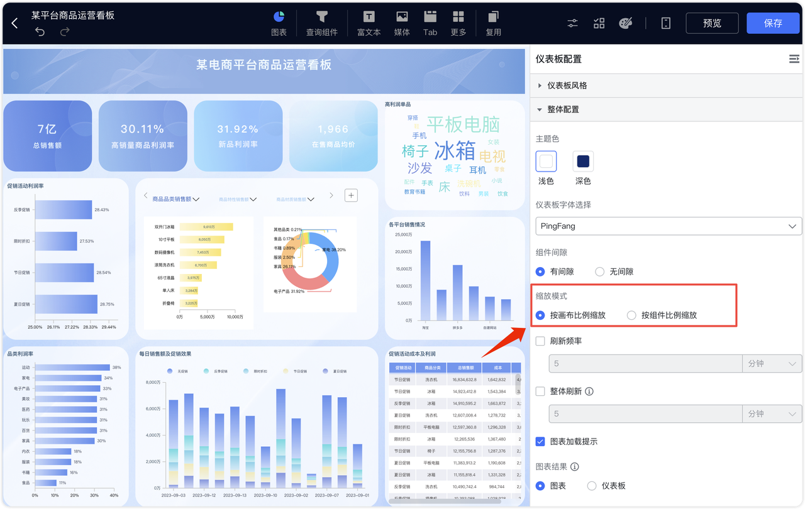This screenshot has height=509, width=805.
Task: Select 有间隙 component spacing
Action: click(x=540, y=271)
